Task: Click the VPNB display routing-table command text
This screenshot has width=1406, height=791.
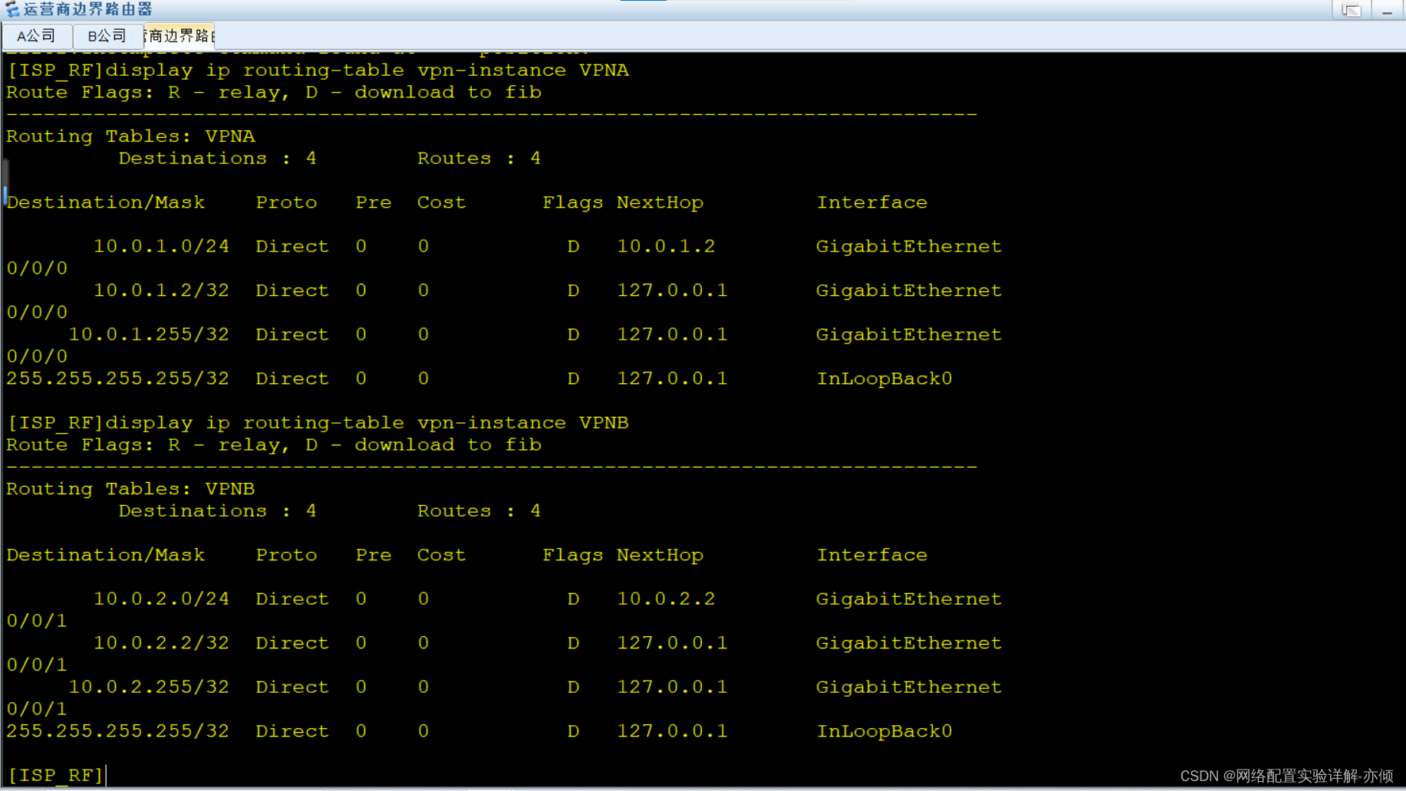Action: 367,422
